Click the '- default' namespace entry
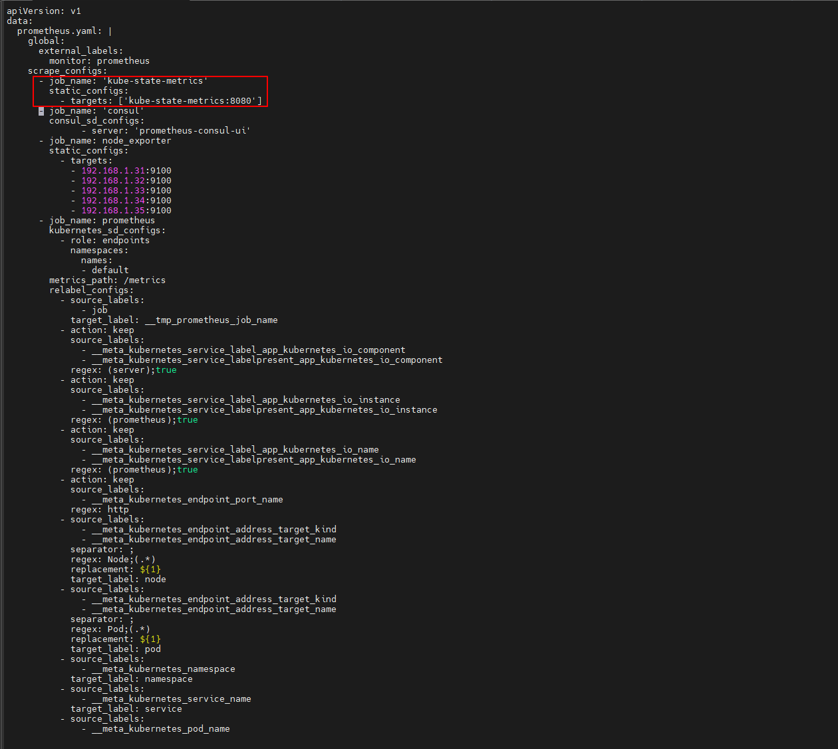 [x=105, y=270]
